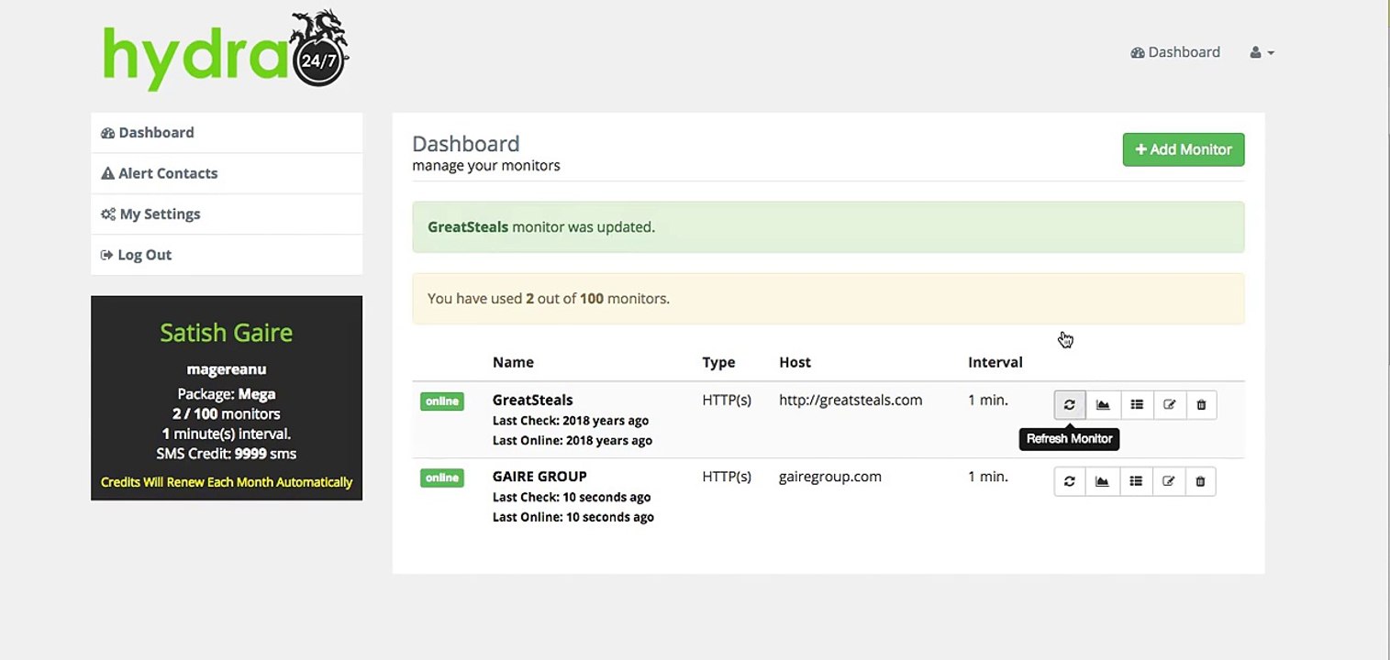Click the host http://greatsteals.com

click(851, 400)
